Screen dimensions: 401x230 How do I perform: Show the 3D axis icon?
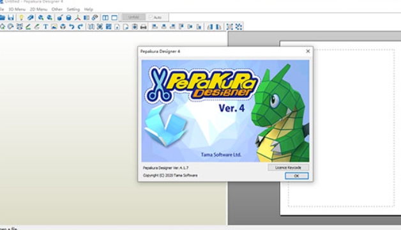click(77, 18)
